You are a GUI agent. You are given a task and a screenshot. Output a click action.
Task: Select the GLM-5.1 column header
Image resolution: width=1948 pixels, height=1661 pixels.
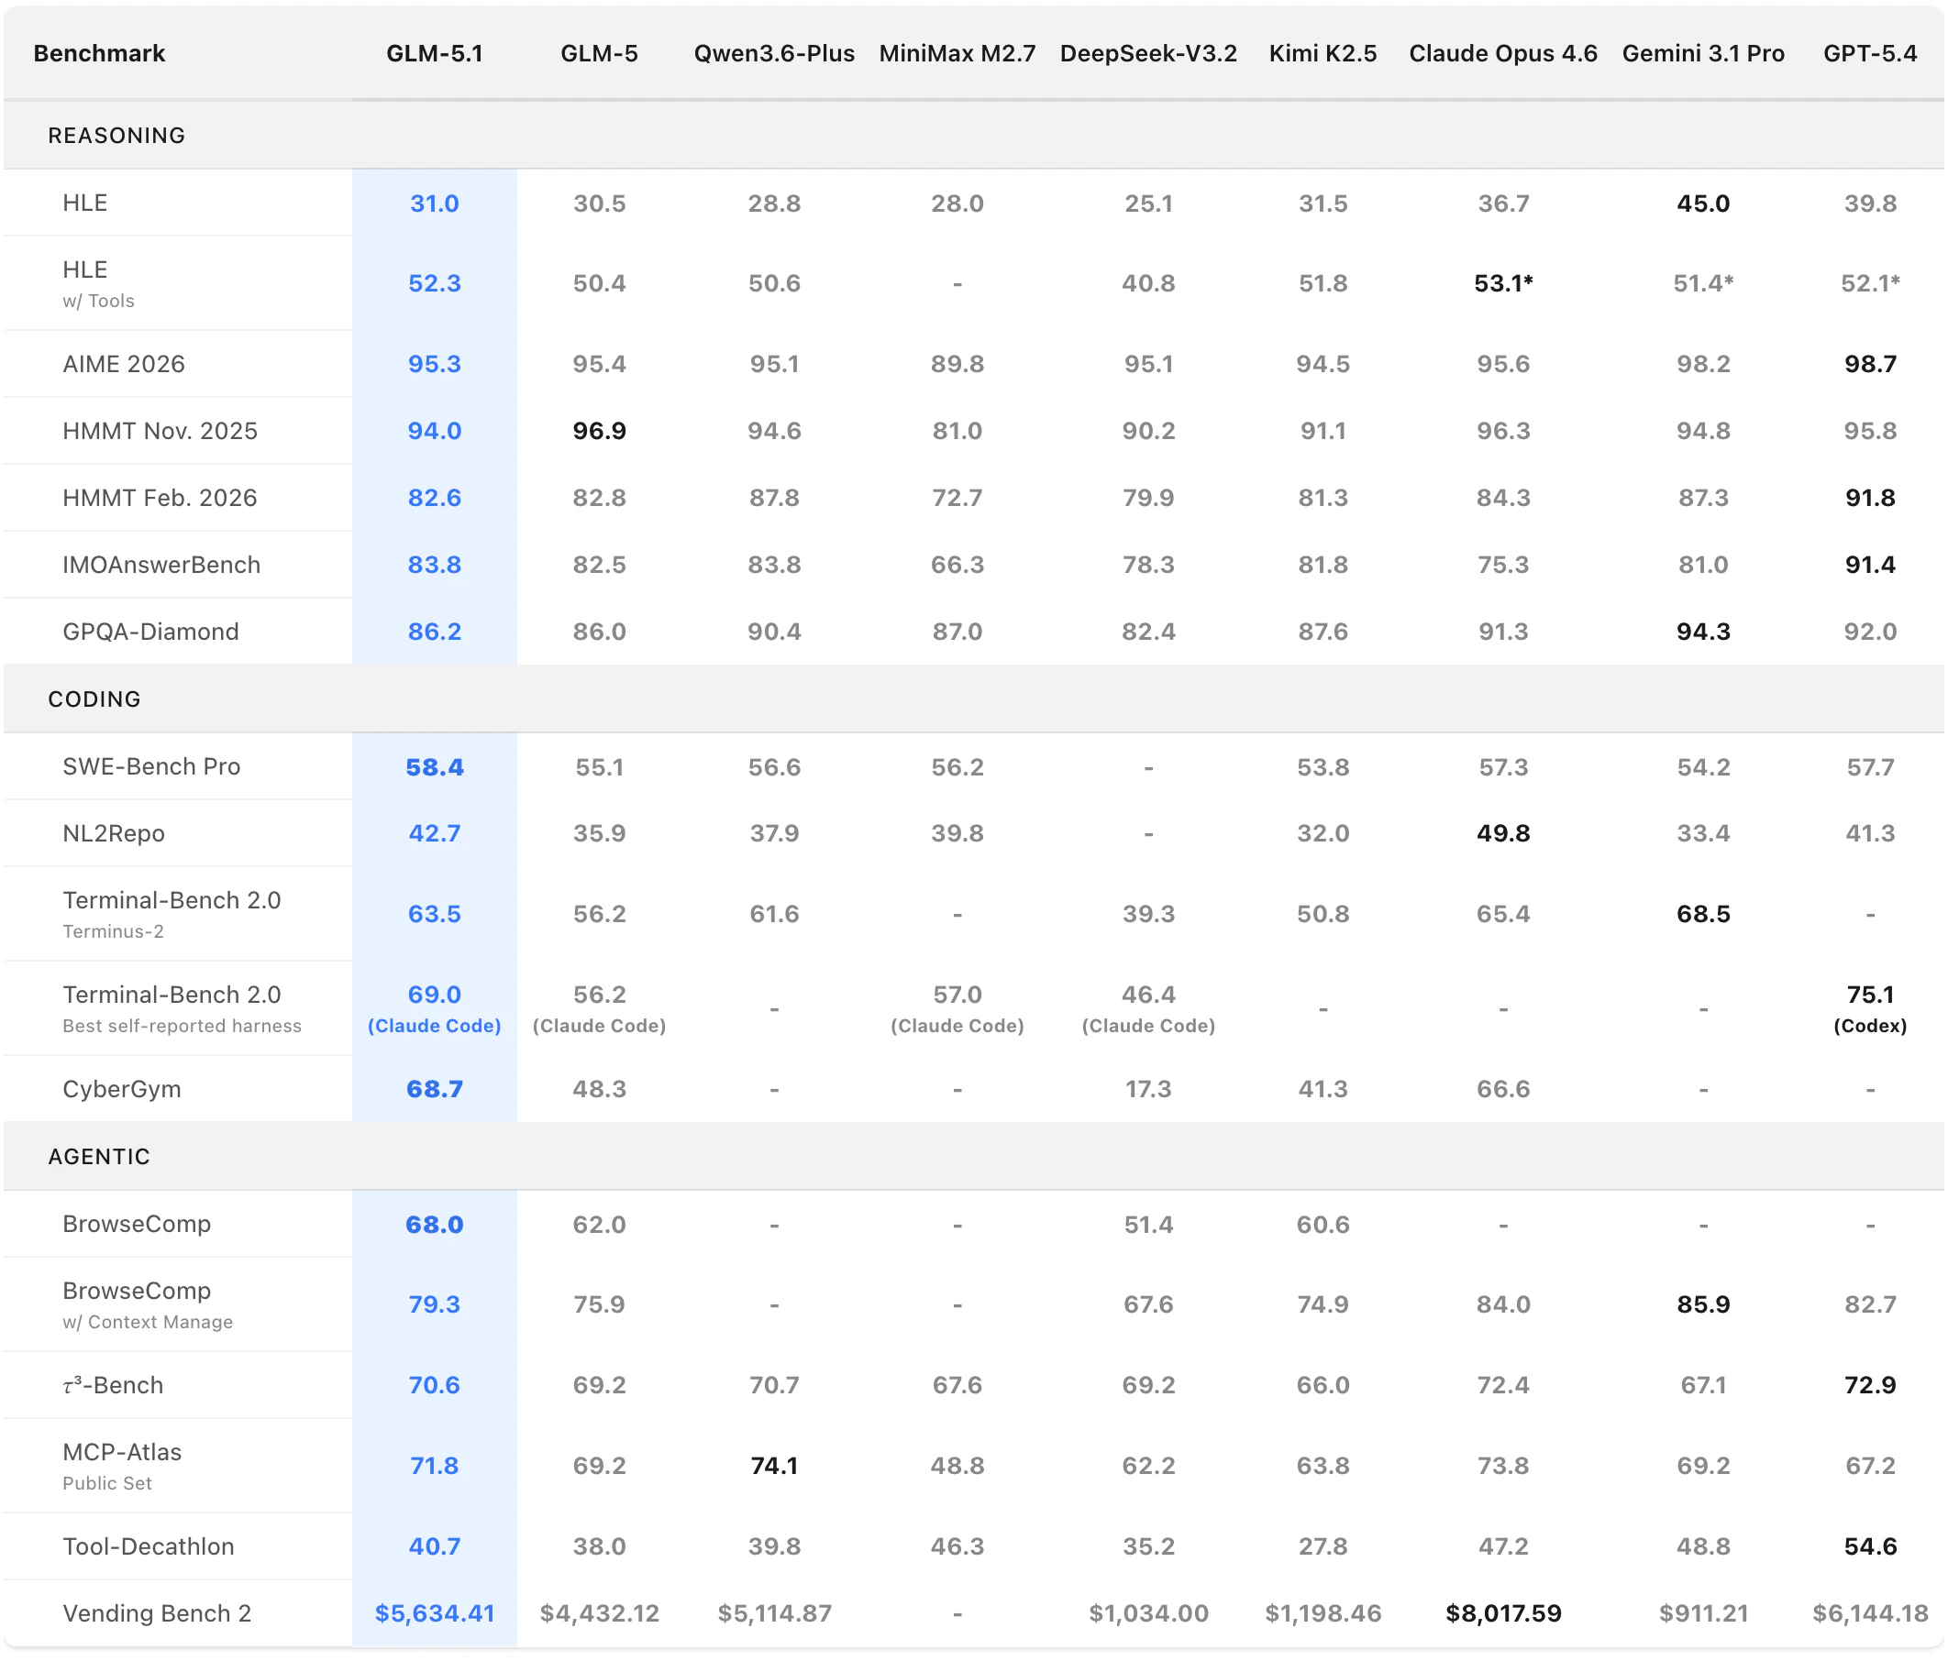click(434, 53)
